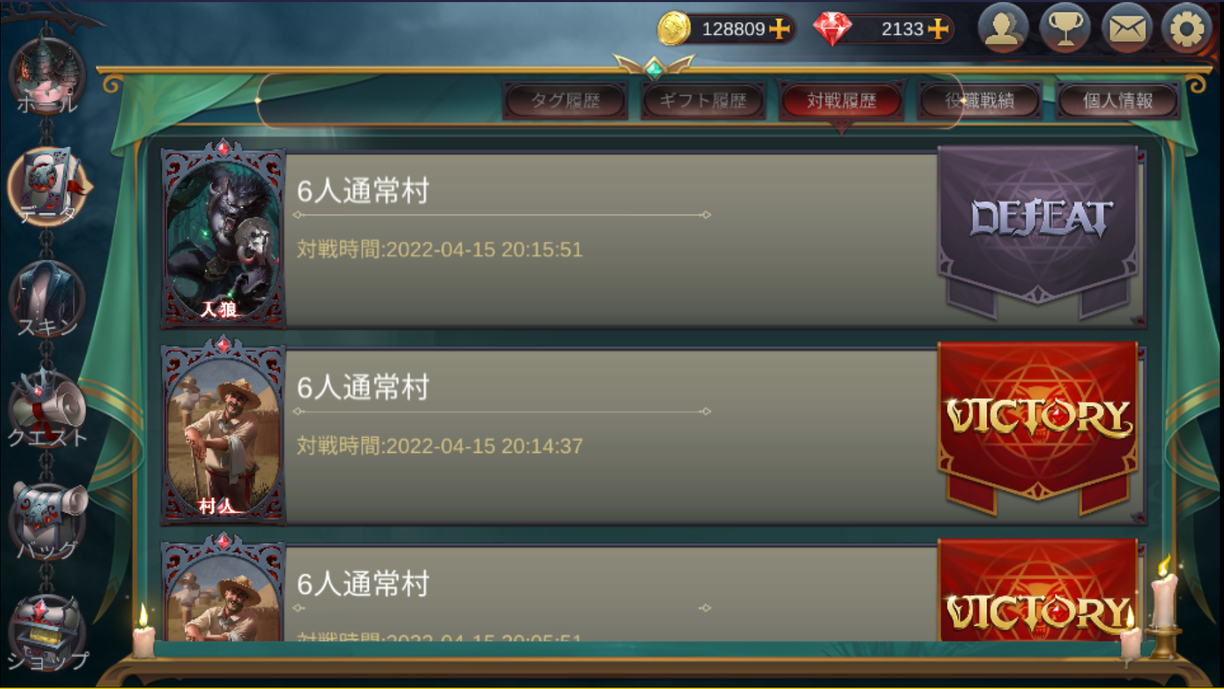Add red gems with plus button

(x=938, y=28)
